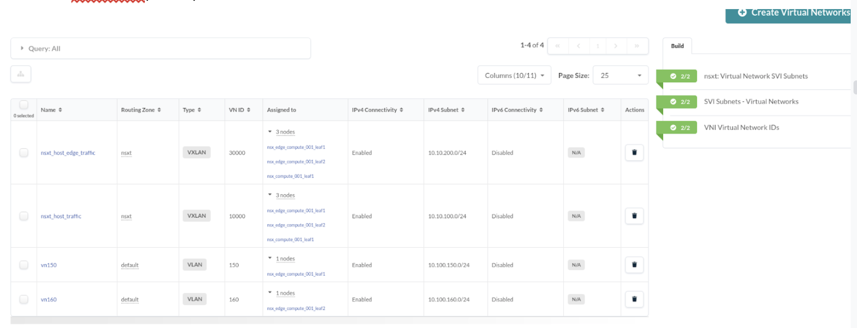Delete the vn150 virtual network

point(634,265)
